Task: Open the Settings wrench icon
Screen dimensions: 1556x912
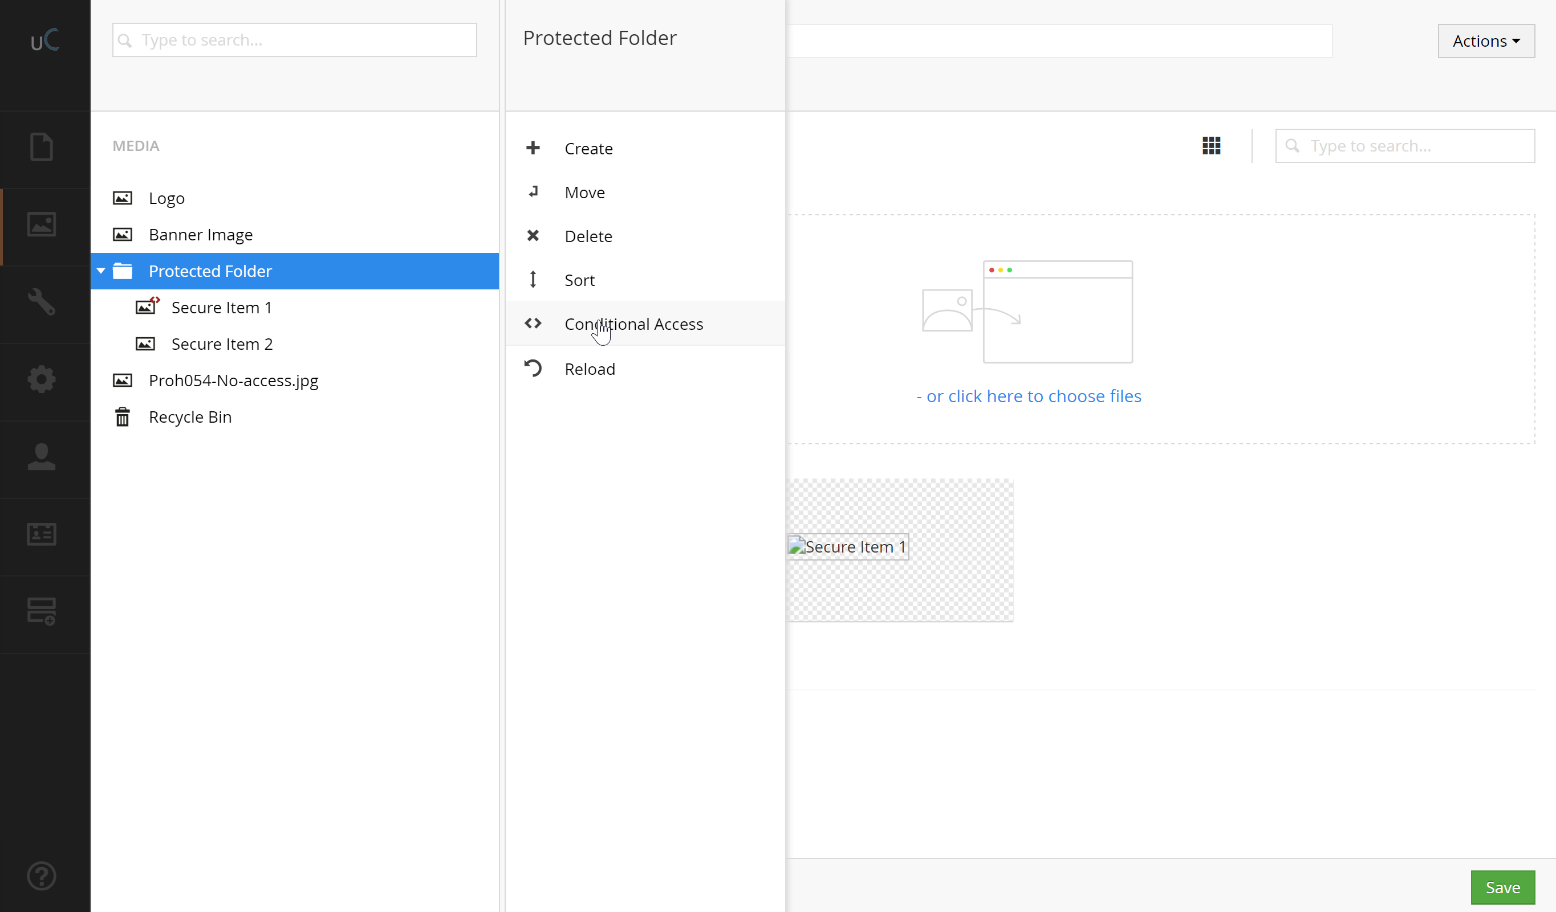Action: (42, 302)
